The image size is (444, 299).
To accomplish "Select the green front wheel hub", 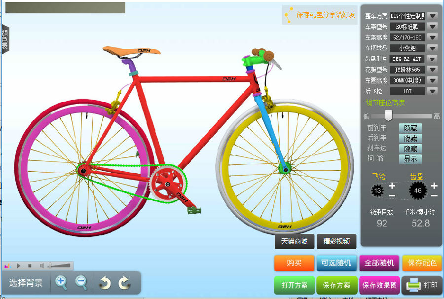I will pyautogui.click(x=285, y=168).
